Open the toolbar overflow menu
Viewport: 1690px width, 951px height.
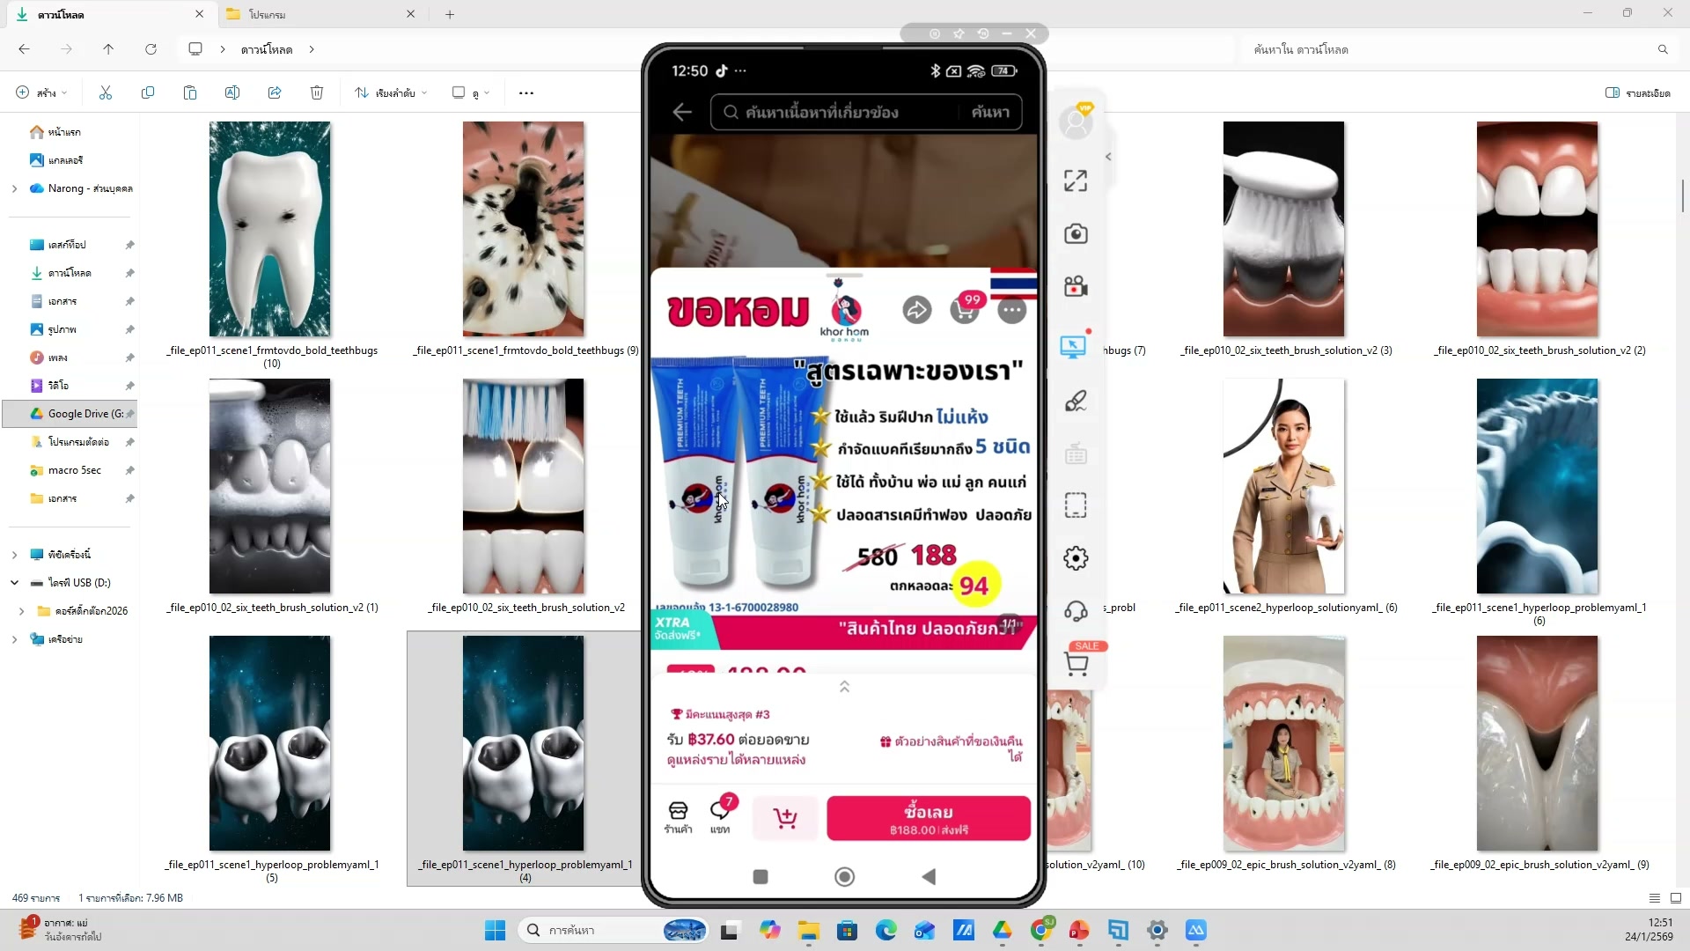pos(525,92)
